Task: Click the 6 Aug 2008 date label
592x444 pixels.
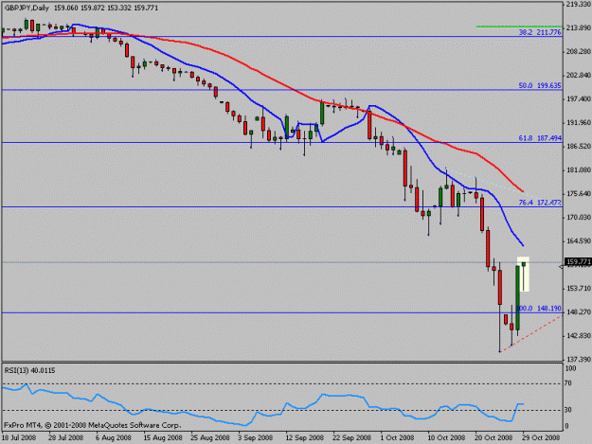Action: pyautogui.click(x=114, y=437)
